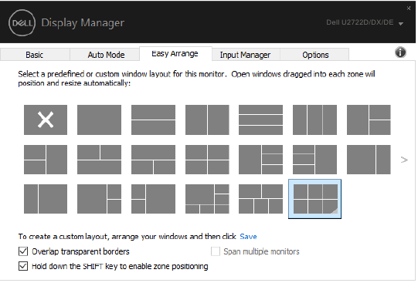Select the three horizontal rows layout
This screenshot has height=283, width=418.
point(260,120)
